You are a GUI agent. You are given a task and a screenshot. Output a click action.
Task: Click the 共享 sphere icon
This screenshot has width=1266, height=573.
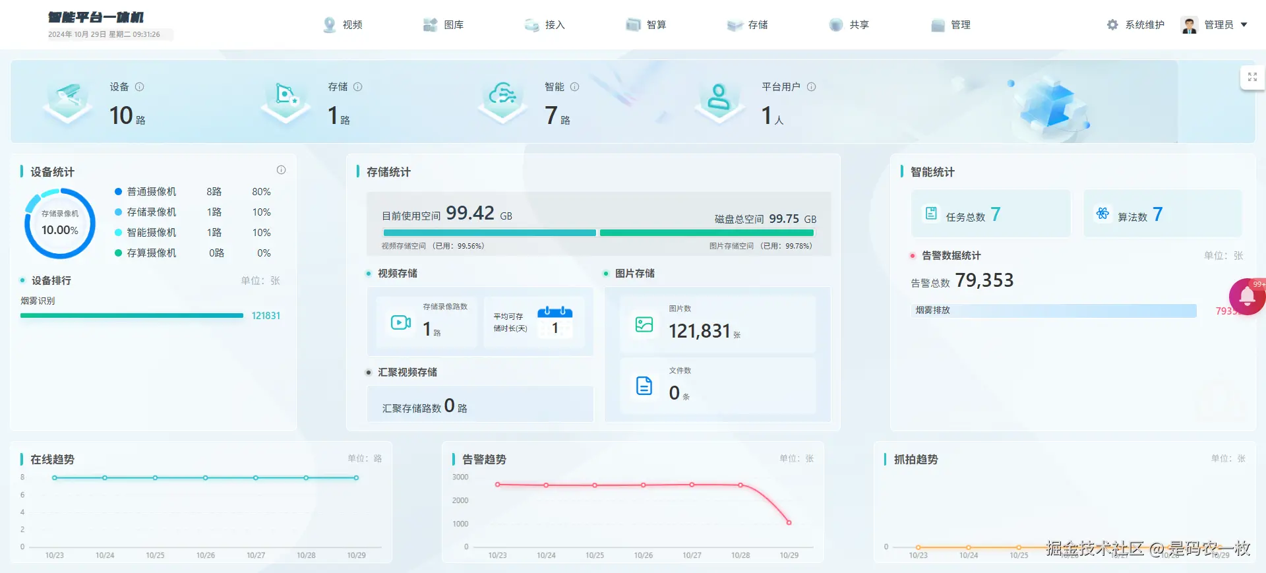(836, 24)
